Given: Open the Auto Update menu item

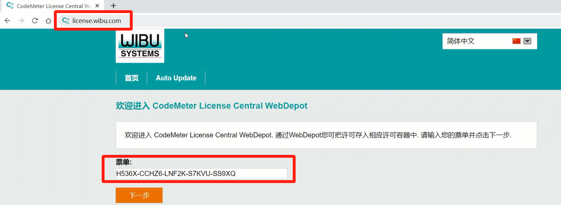Looking at the screenshot, I should pos(176,78).
